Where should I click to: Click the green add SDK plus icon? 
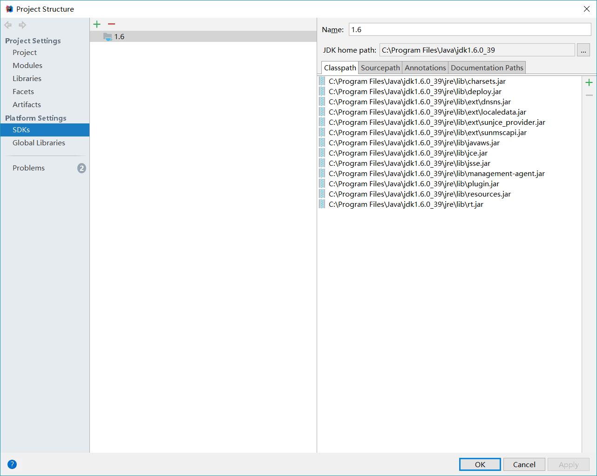(x=97, y=24)
